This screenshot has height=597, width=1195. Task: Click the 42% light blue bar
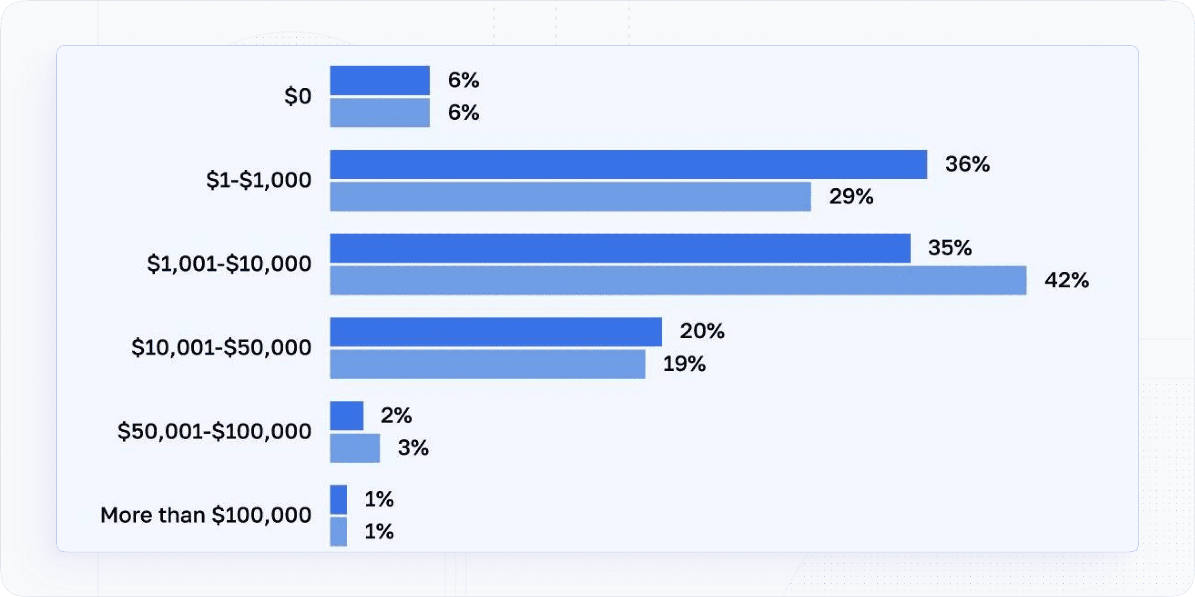(x=678, y=280)
